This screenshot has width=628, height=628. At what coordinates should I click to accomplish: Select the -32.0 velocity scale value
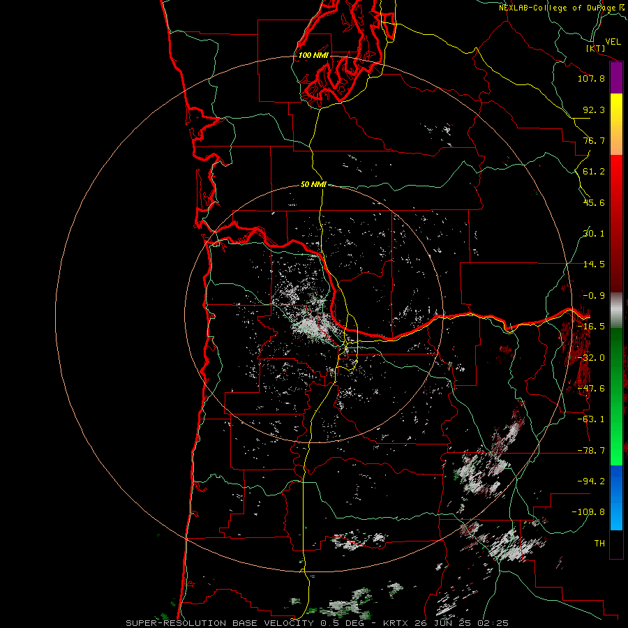click(591, 358)
